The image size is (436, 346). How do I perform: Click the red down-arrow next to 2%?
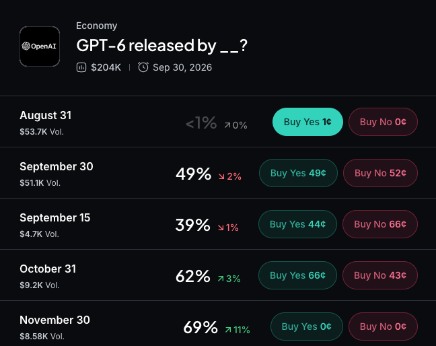[x=221, y=176]
